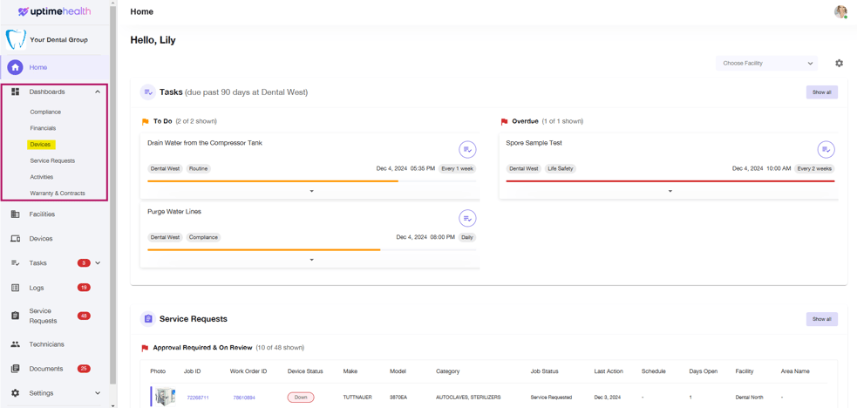Open Service Requests under Dashboards

tap(52, 160)
